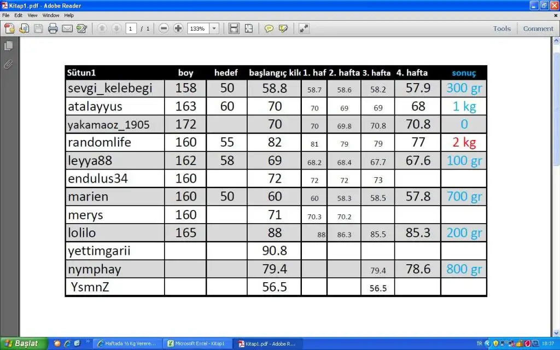Open the Attachments paperclip panel
Screen dimensions: 560x350
pos(9,65)
